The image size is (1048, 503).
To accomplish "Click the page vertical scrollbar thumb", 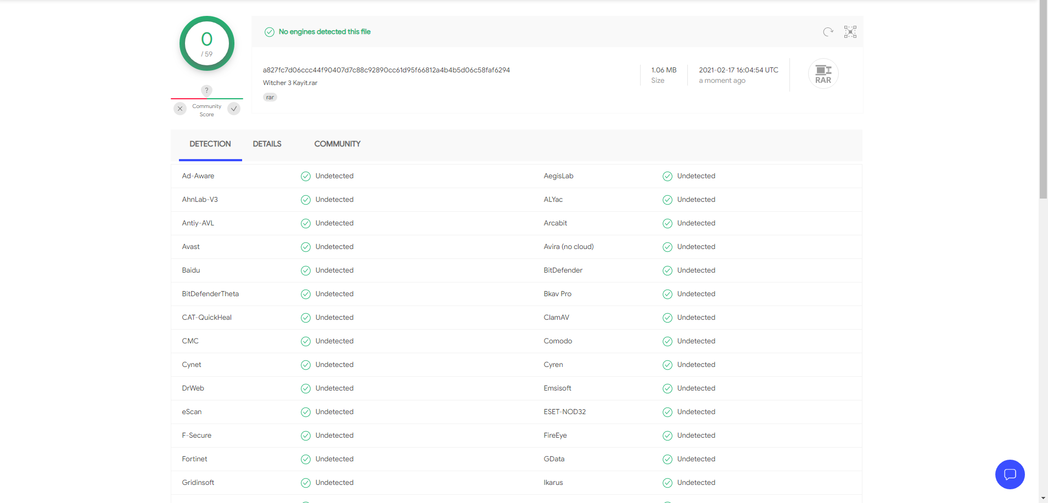I will (1043, 99).
